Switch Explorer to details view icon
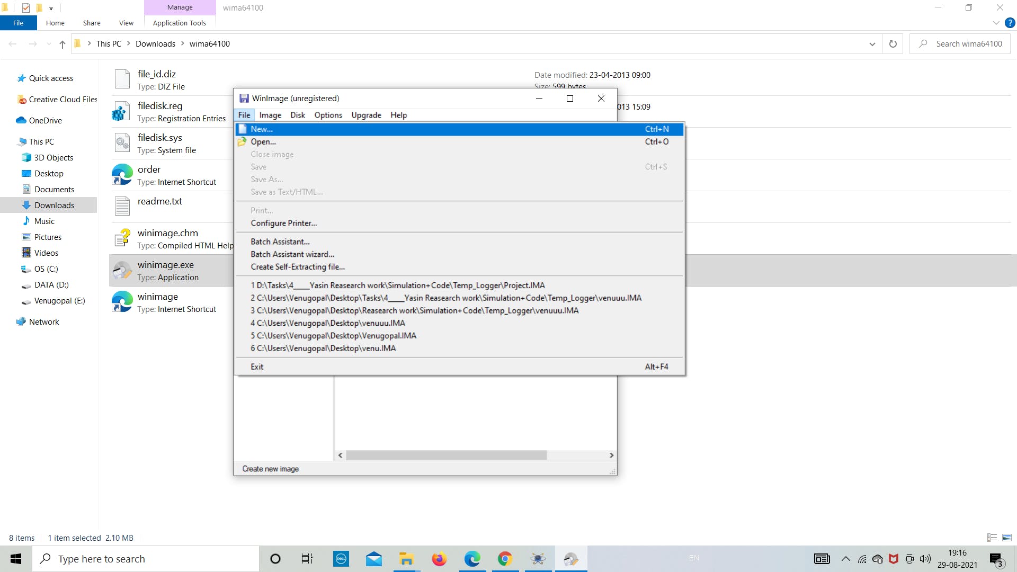 (992, 538)
